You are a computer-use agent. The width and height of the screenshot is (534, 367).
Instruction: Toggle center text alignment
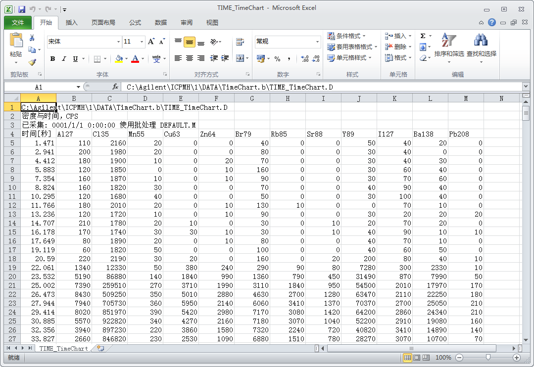[190, 58]
